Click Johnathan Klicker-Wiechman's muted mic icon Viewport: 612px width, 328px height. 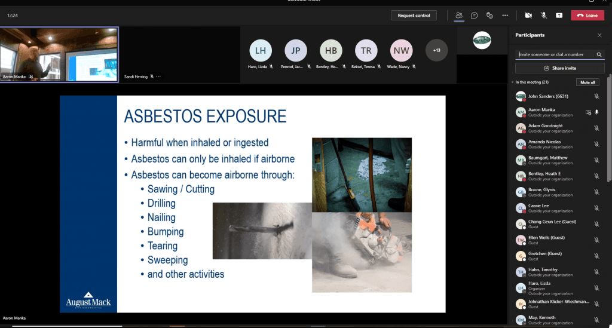(x=596, y=304)
